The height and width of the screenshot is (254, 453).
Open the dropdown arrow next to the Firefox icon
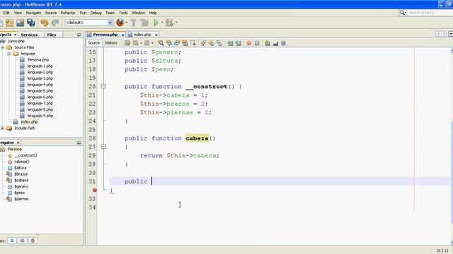(x=127, y=23)
